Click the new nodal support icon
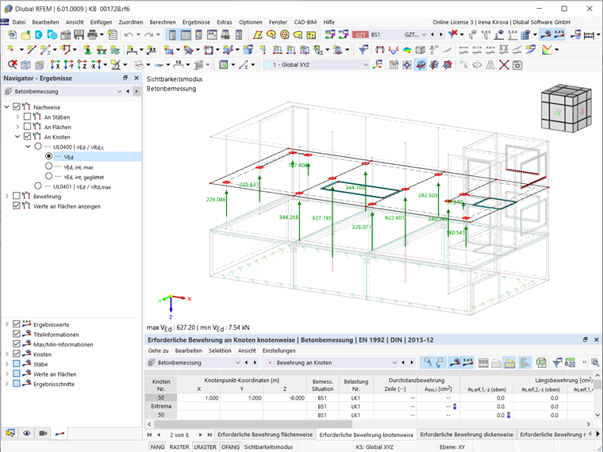This screenshot has width=603, height=452. tap(88, 50)
